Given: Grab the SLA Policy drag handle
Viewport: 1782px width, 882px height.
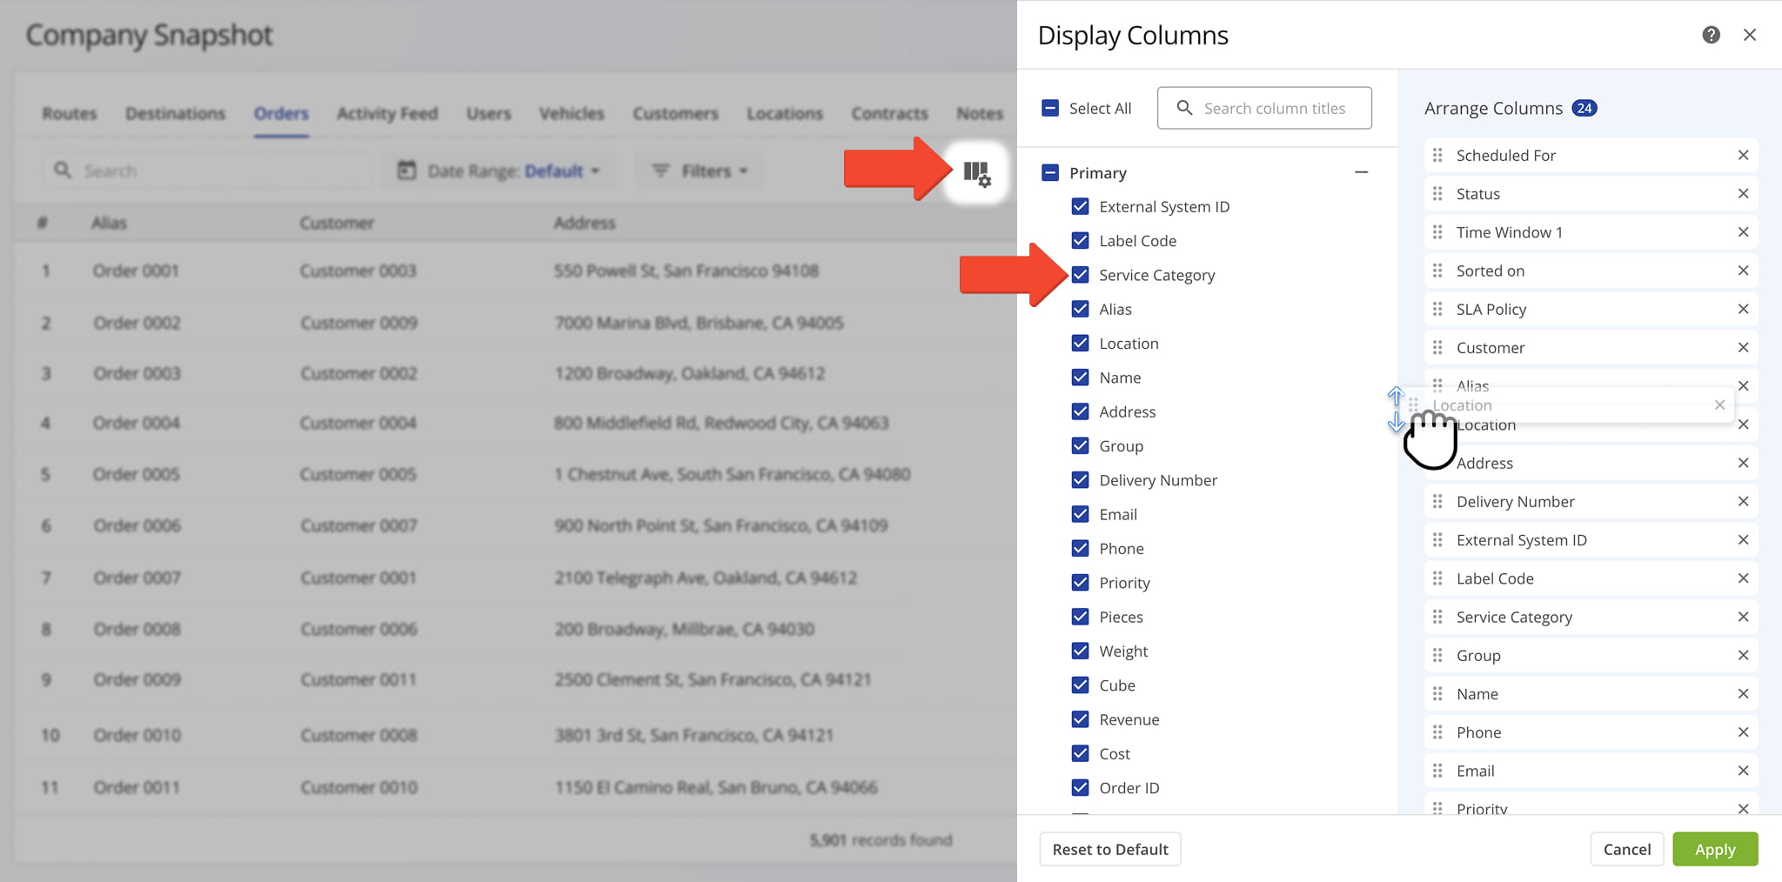Looking at the screenshot, I should pos(1437,309).
